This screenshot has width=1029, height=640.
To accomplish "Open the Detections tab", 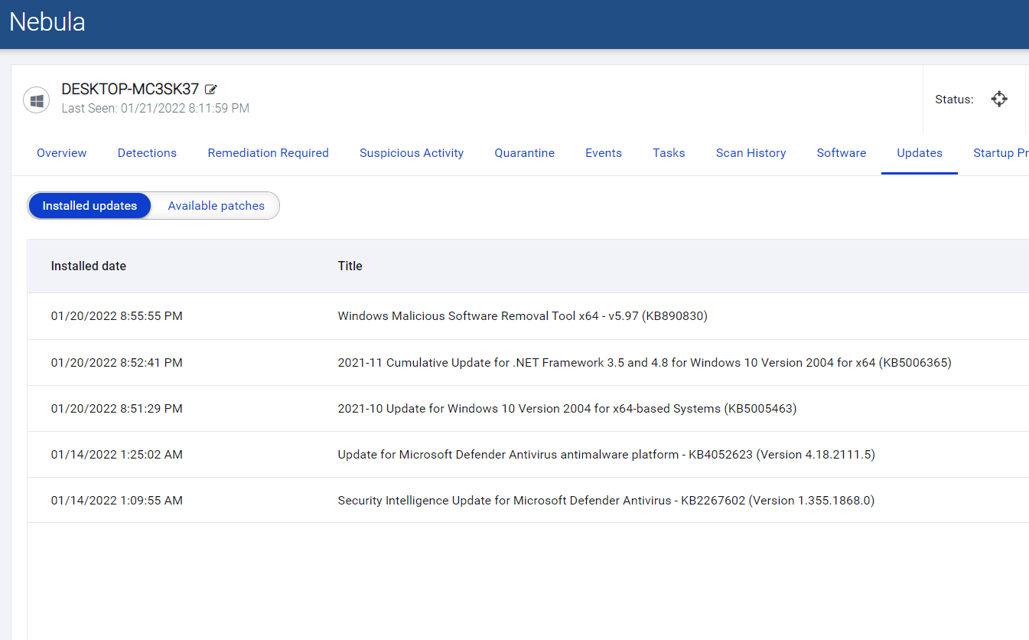I will [147, 153].
